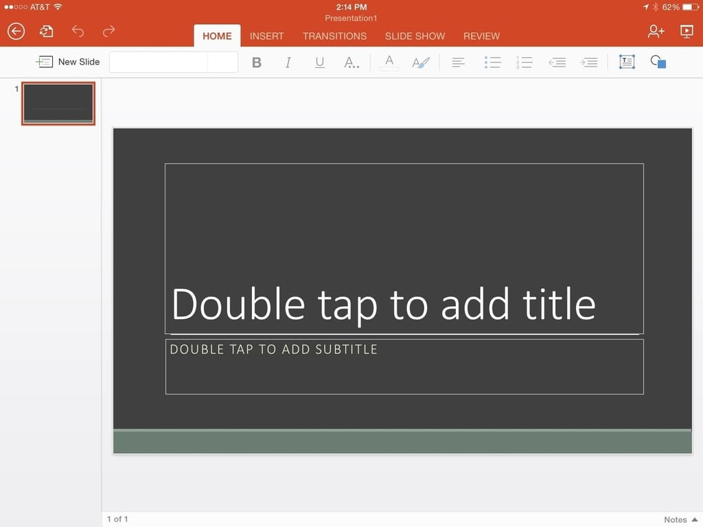This screenshot has width=703, height=527.
Task: Decrease the indent level
Action: point(557,62)
